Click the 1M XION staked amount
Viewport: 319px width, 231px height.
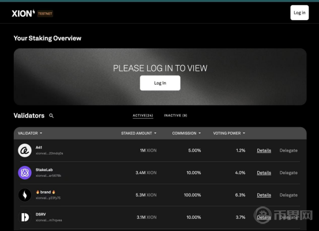tap(148, 150)
